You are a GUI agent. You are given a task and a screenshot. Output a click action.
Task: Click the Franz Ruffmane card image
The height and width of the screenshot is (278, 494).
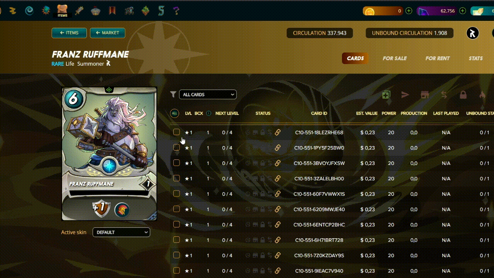tap(110, 154)
